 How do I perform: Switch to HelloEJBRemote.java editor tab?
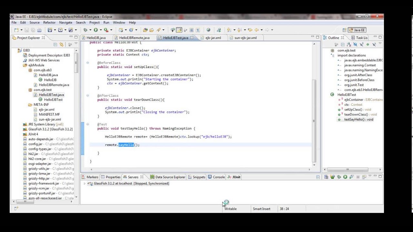pos(134,38)
